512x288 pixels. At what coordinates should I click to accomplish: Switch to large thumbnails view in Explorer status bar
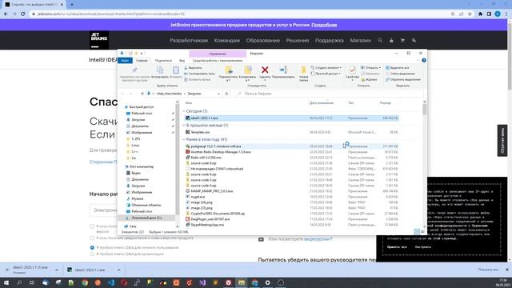pos(423,232)
